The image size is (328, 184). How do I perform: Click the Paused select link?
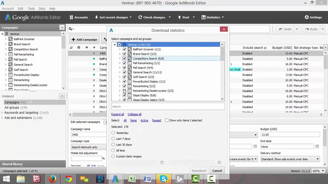click(156, 120)
